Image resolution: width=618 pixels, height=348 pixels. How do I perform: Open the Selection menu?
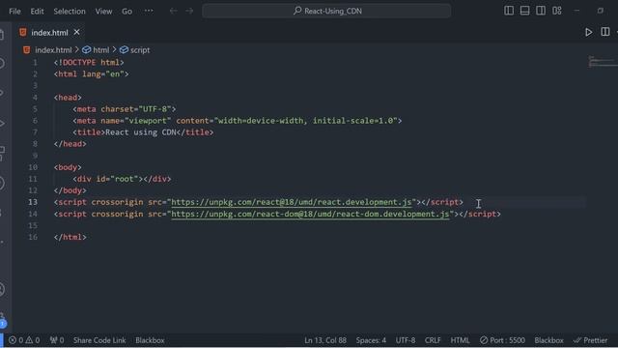click(70, 11)
